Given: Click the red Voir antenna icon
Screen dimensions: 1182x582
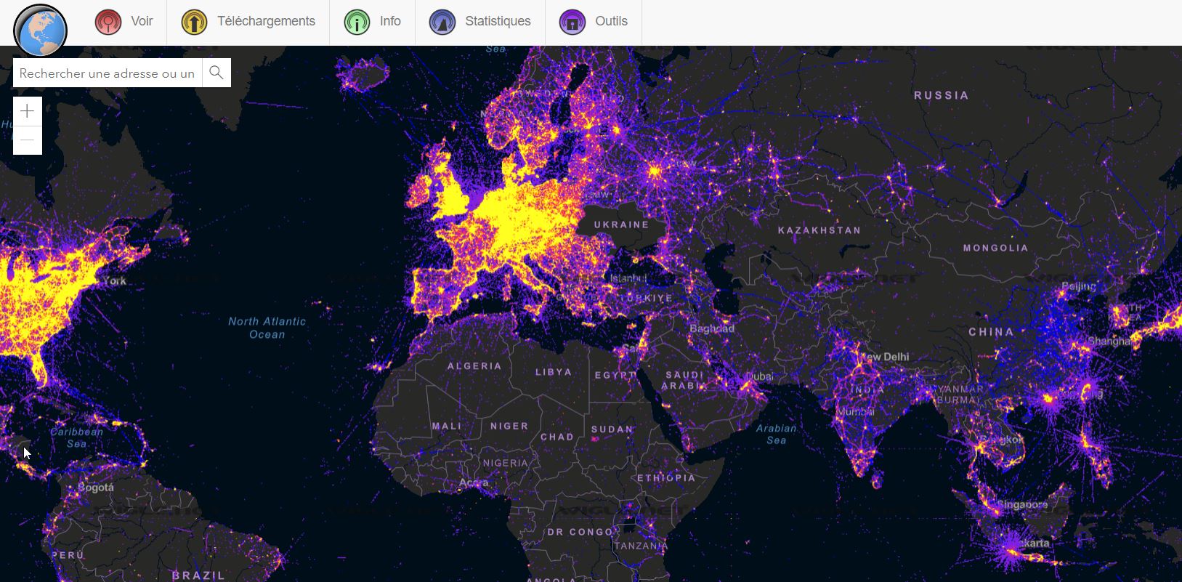Looking at the screenshot, I should (x=108, y=22).
